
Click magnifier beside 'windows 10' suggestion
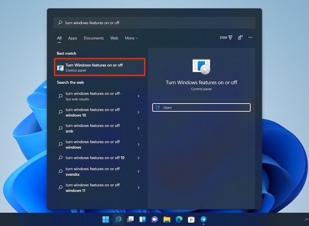pyautogui.click(x=61, y=112)
